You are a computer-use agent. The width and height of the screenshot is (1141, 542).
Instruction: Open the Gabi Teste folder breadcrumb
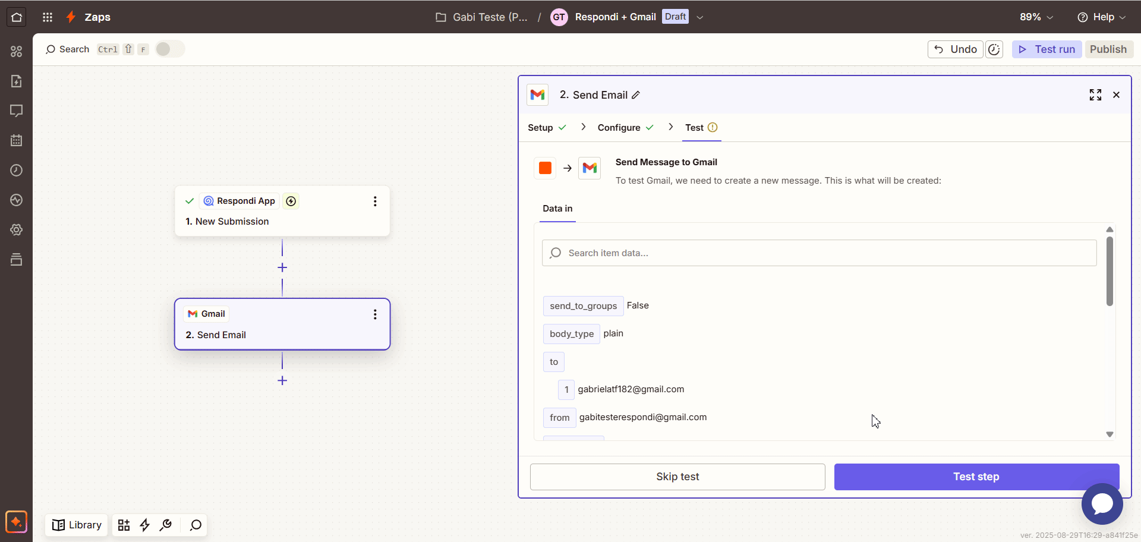pyautogui.click(x=481, y=17)
